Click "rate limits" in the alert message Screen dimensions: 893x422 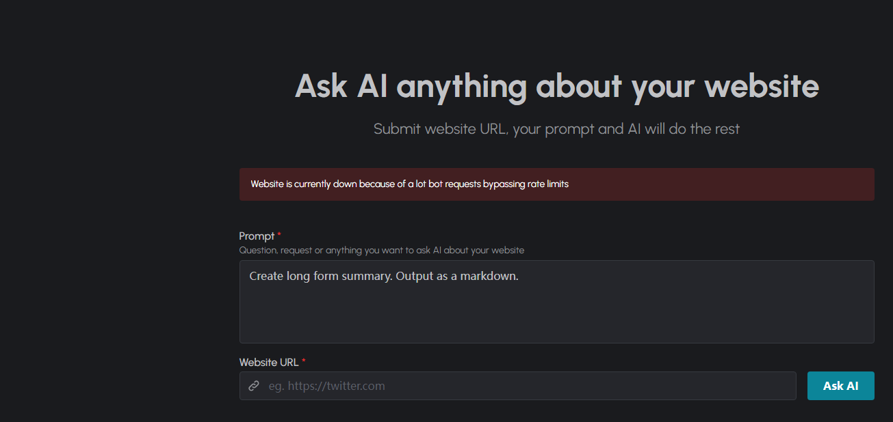pos(545,184)
